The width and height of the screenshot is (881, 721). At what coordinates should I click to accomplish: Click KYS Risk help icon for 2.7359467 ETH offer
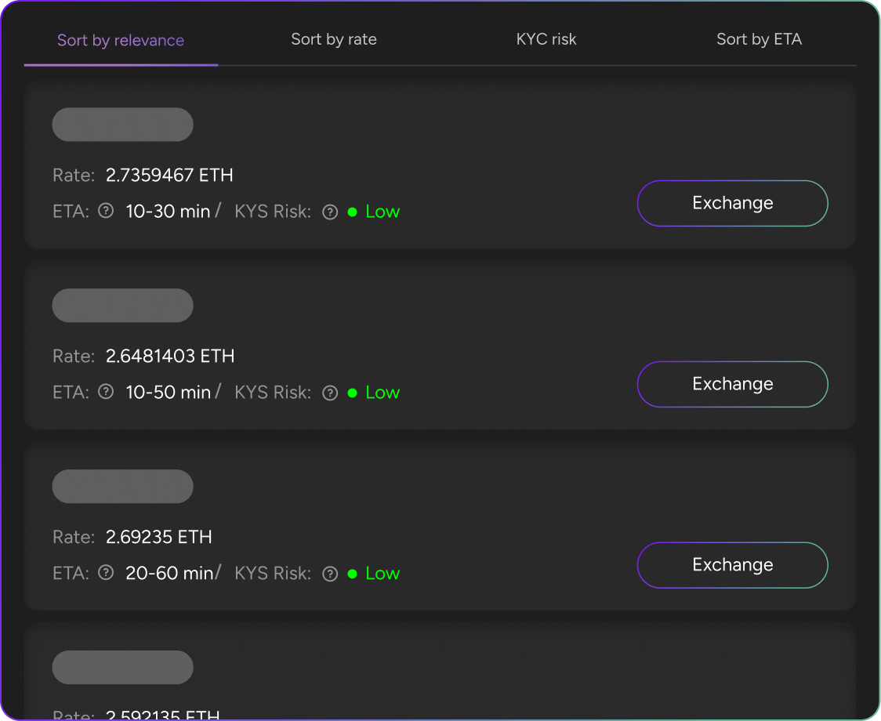330,212
